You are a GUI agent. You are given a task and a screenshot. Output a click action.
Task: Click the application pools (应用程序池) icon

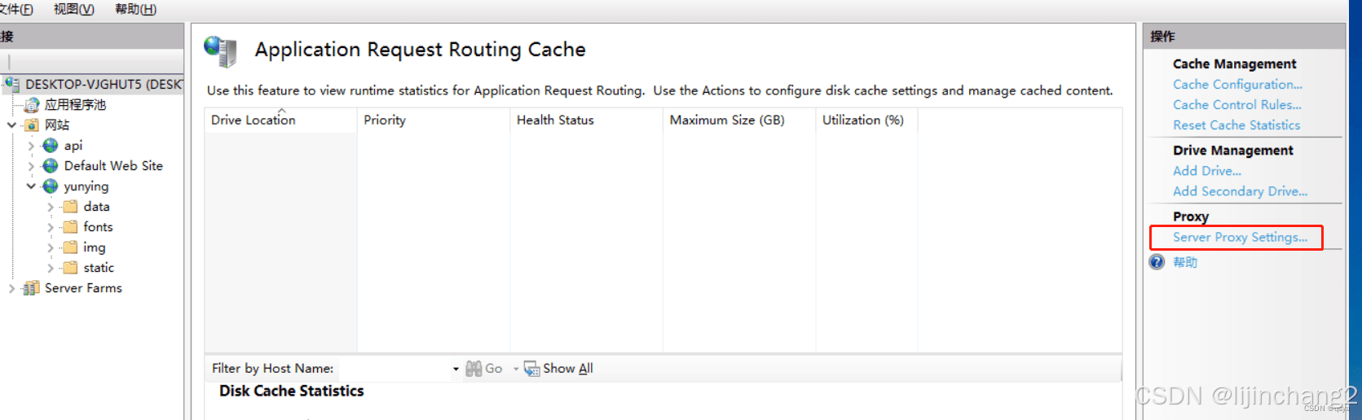point(32,105)
